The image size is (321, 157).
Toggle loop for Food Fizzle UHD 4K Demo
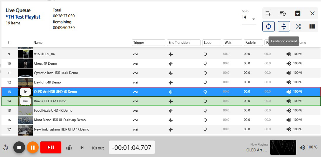coord(205,111)
